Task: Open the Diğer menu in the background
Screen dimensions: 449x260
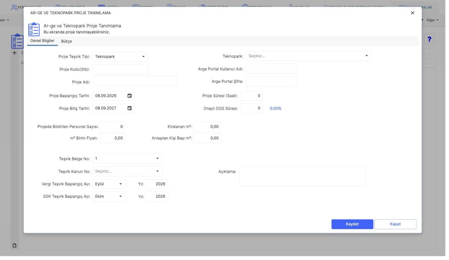Action: [433, 20]
